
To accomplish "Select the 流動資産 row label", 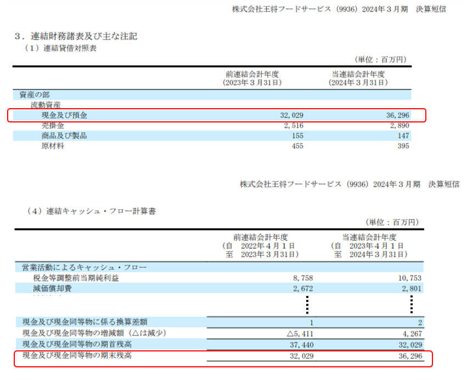I will click(46, 105).
